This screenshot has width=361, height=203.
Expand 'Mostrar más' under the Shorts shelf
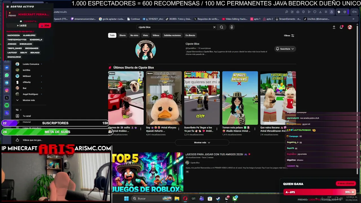[x=202, y=142]
